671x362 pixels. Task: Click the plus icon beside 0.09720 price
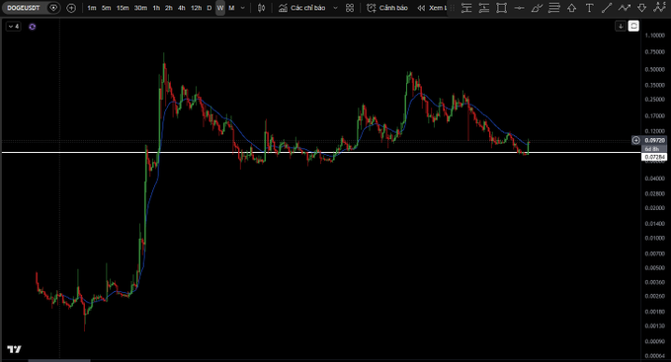(x=636, y=140)
